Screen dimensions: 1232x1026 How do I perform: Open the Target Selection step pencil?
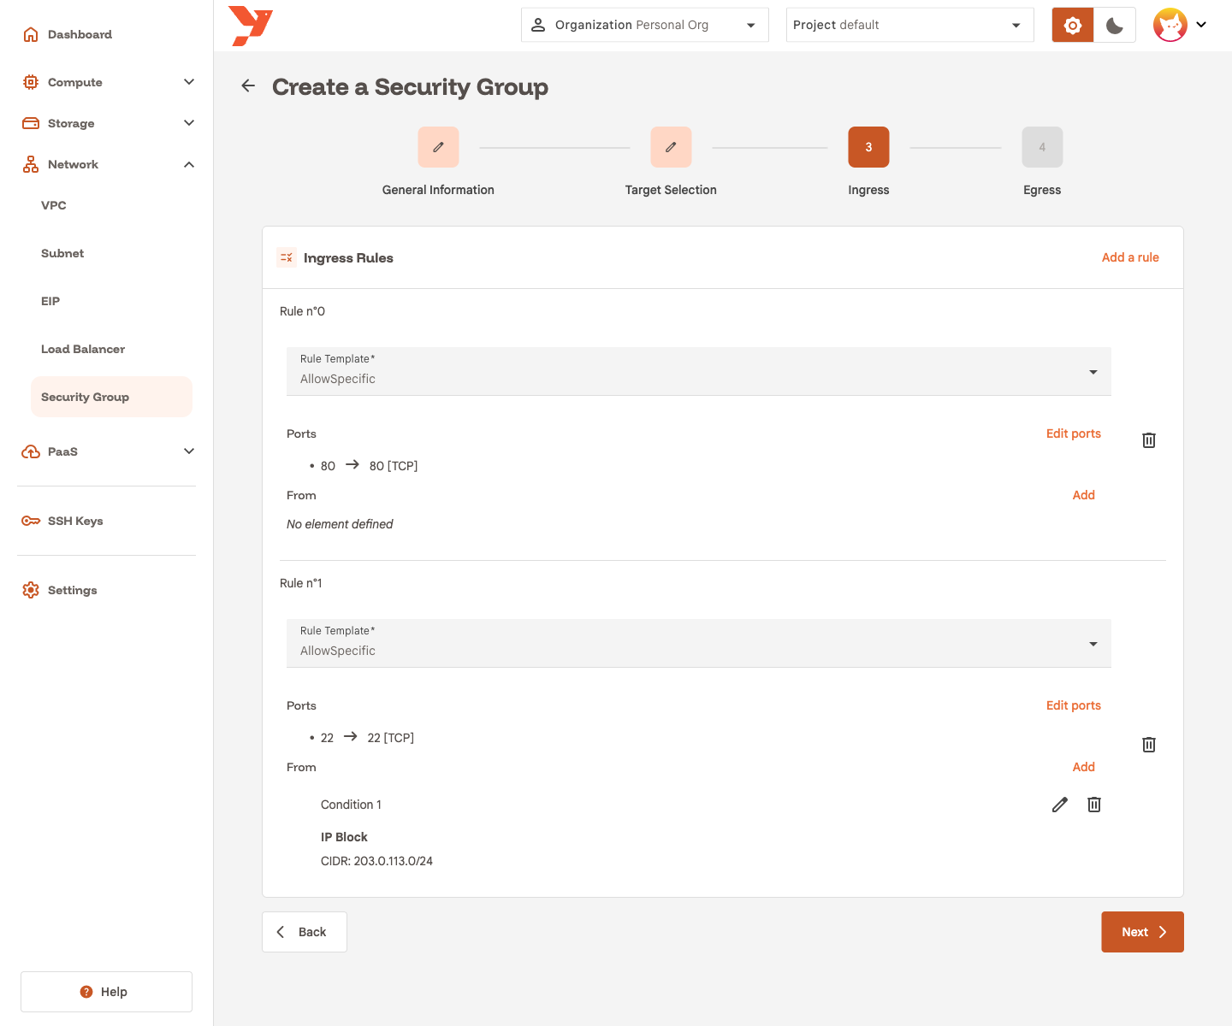(x=671, y=147)
